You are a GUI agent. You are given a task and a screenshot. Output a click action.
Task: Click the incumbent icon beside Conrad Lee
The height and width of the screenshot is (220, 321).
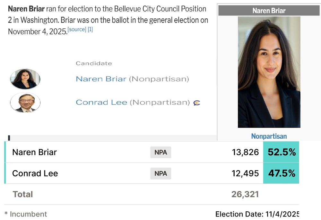coord(197,103)
